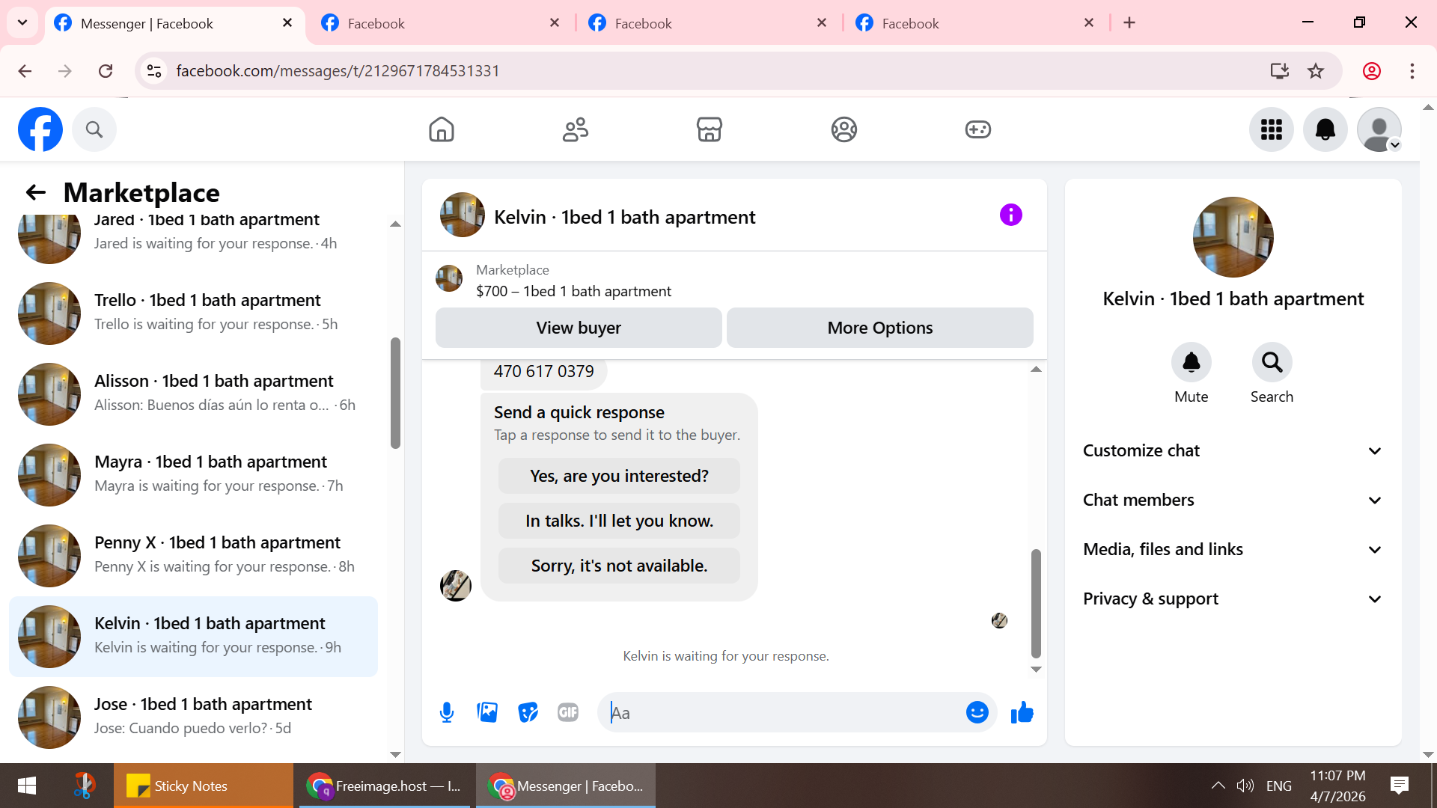The width and height of the screenshot is (1437, 808).
Task: Open a new browser tab
Action: (1129, 23)
